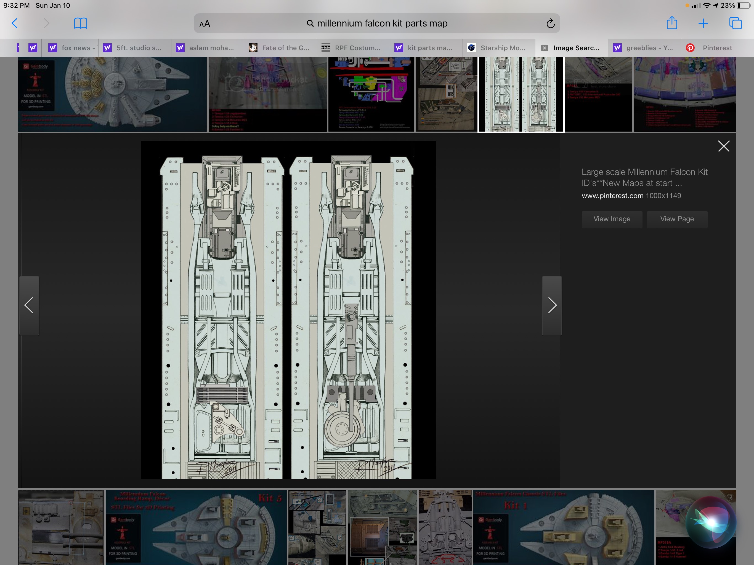Tap the Safari back arrow
Screen dimensions: 754x565
[15, 23]
